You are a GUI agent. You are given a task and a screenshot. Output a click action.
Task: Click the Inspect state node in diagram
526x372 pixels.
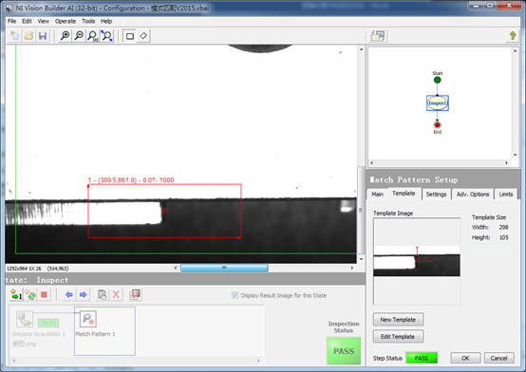click(x=438, y=103)
